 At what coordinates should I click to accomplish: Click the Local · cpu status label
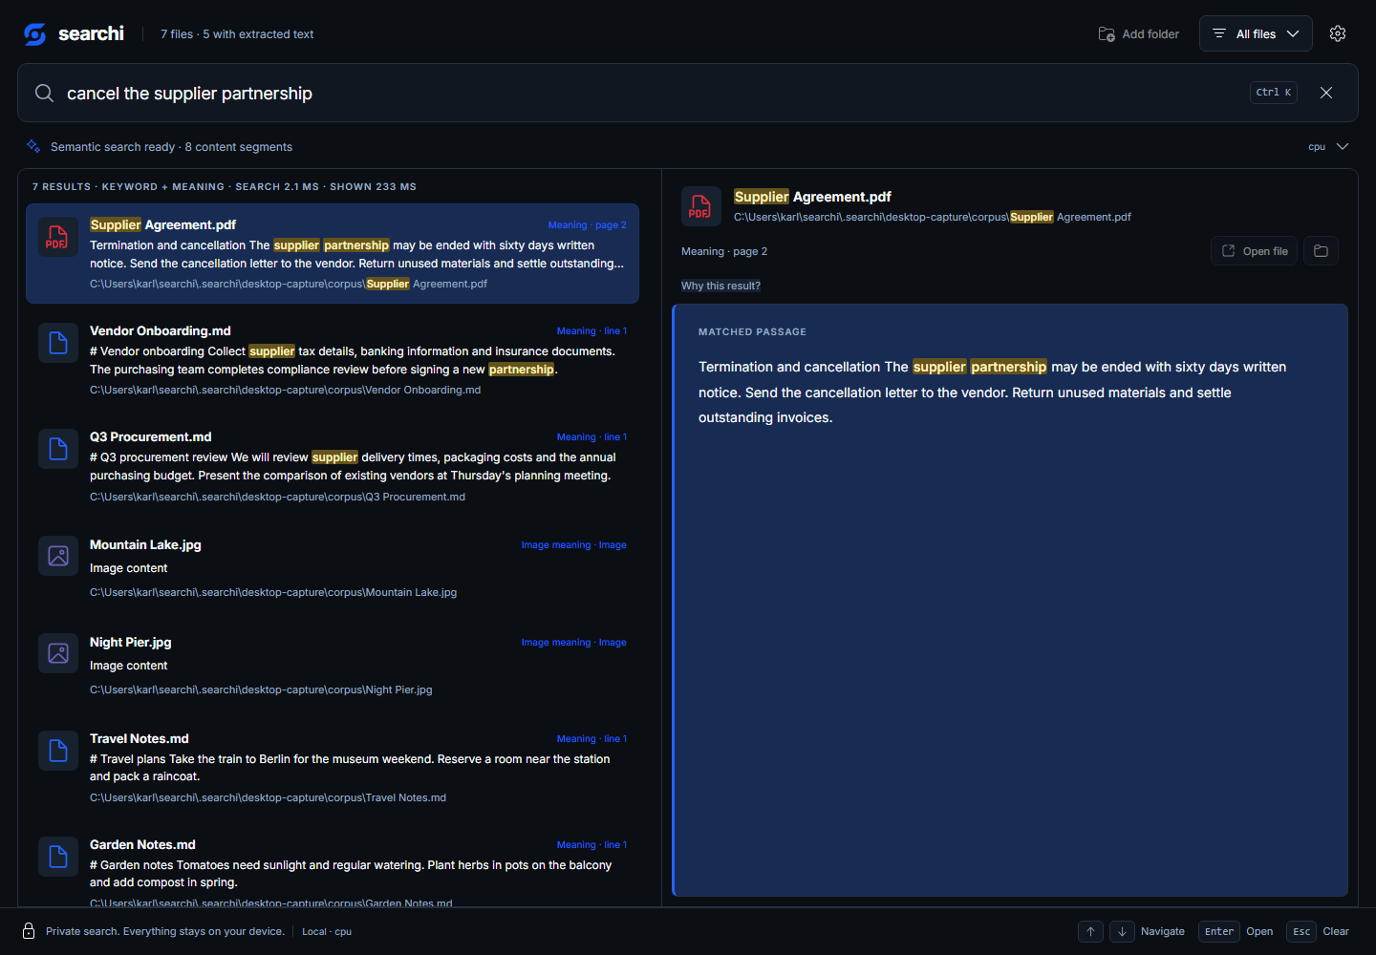click(x=327, y=932)
